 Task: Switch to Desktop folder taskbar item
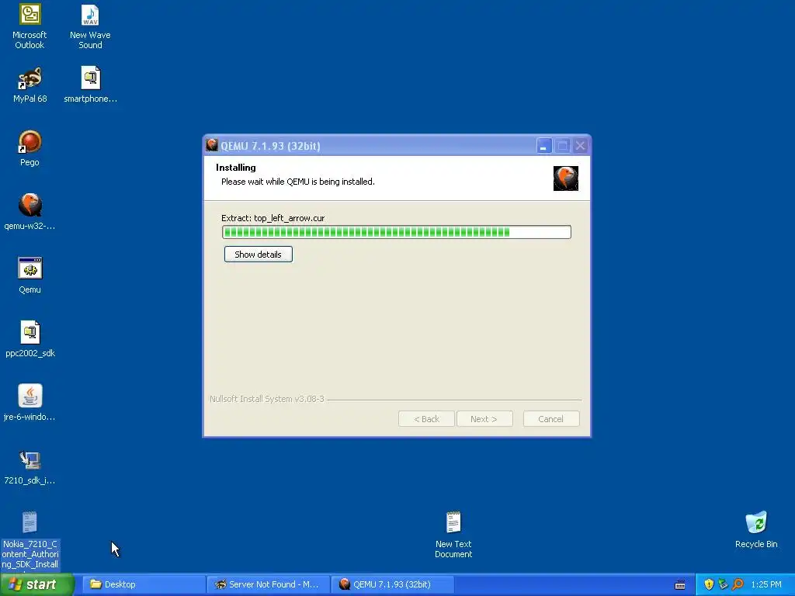tap(144, 584)
